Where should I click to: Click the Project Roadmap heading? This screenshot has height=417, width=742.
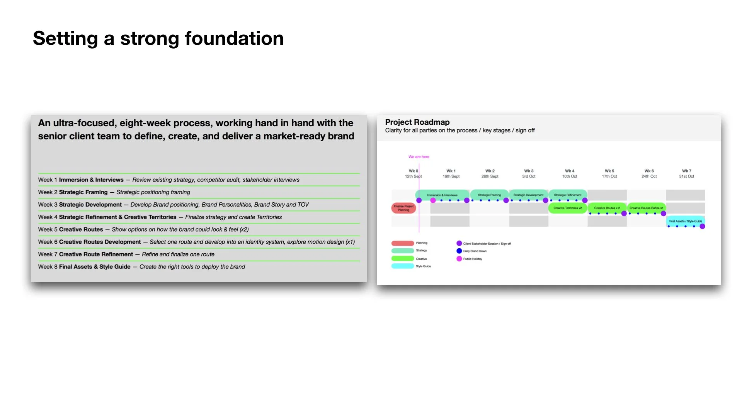coord(417,122)
